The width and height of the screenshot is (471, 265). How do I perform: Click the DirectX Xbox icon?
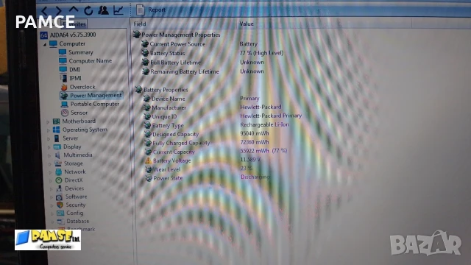click(59, 180)
